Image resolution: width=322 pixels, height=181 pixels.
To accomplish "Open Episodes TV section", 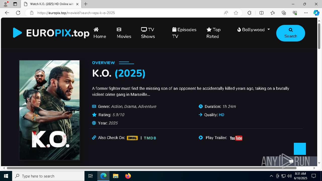I will (184, 33).
